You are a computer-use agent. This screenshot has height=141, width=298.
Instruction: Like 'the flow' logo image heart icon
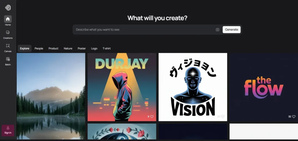pos(294,117)
